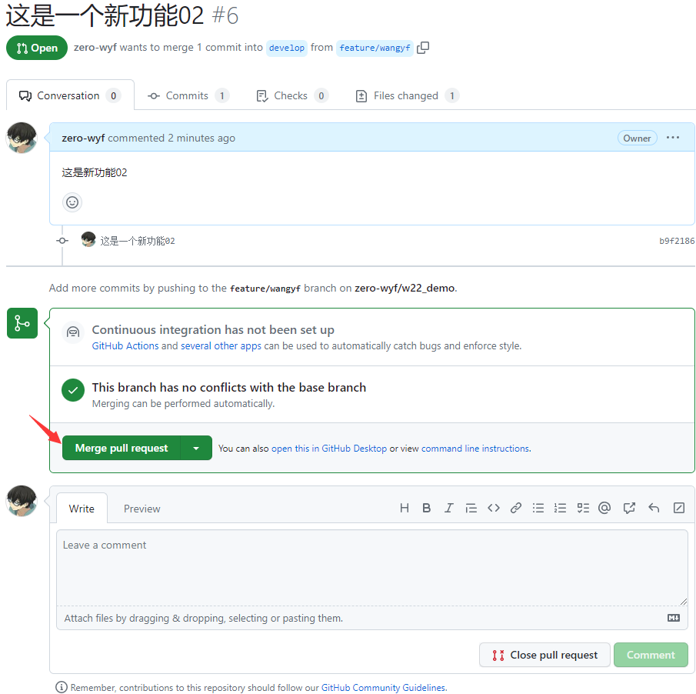
Task: Apply italic formatting to the comment
Action: [449, 508]
